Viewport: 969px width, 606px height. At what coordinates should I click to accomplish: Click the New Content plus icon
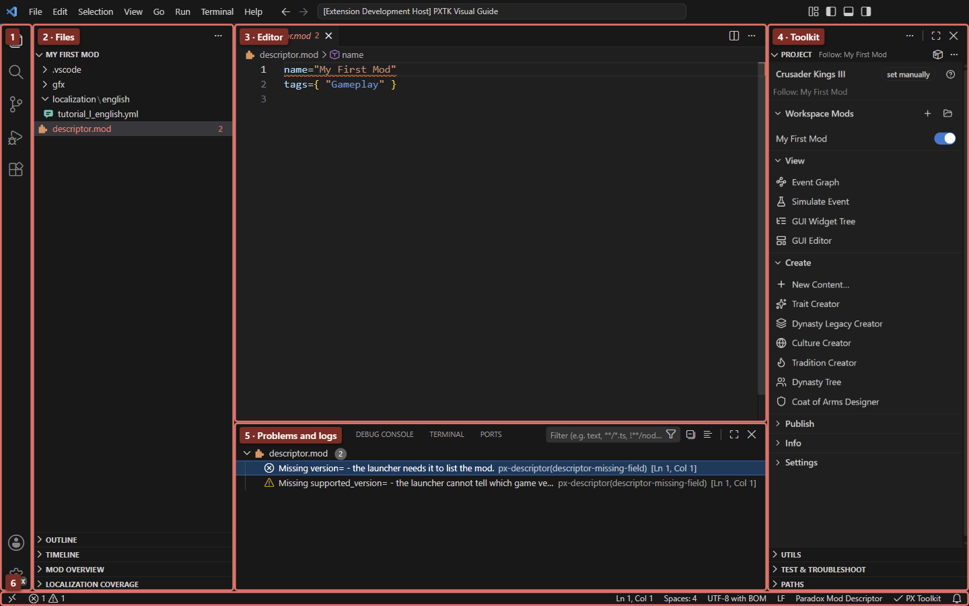[x=781, y=284]
